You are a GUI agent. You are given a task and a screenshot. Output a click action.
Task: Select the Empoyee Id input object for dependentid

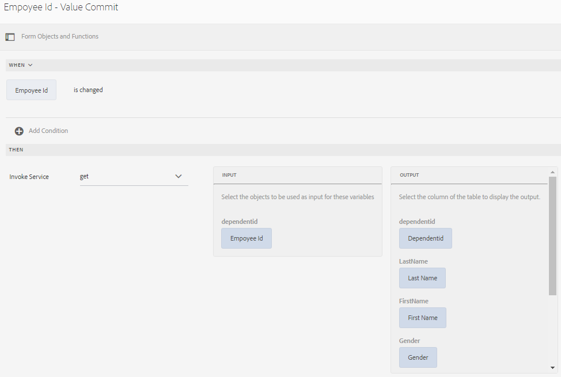(x=247, y=238)
